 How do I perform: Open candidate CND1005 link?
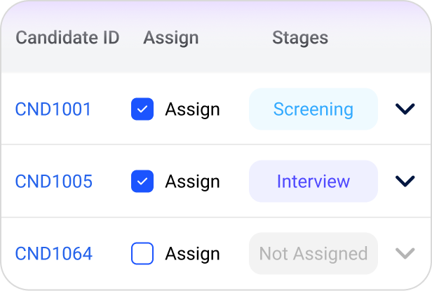[x=53, y=182]
